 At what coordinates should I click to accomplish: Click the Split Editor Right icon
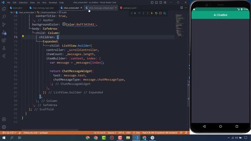pos(182,8)
